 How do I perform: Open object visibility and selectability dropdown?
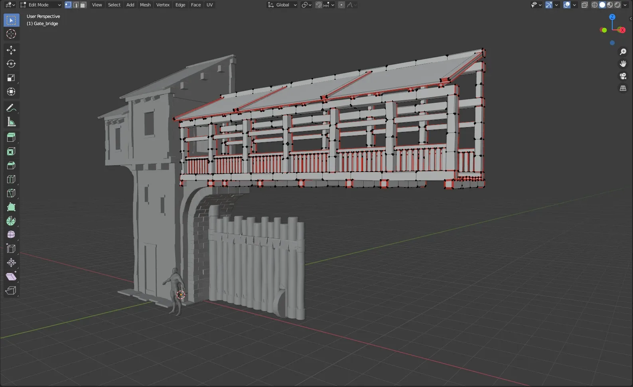pos(536,5)
